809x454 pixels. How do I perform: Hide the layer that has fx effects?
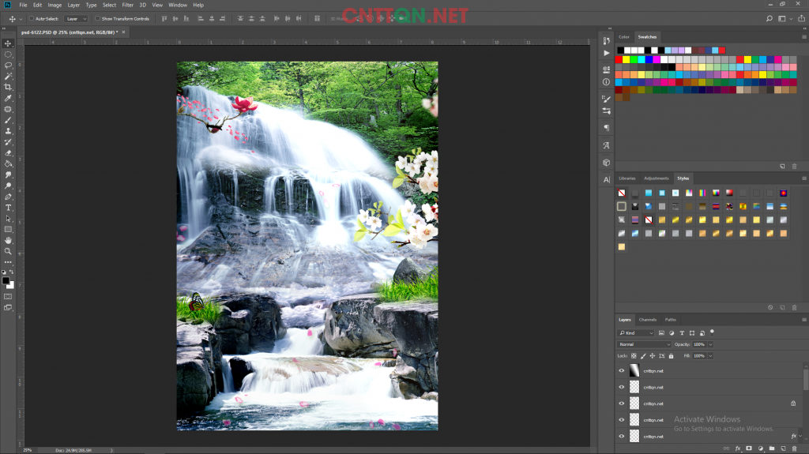(621, 437)
